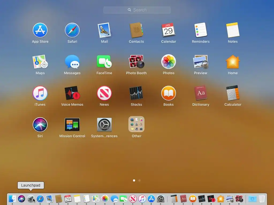Open Mail in the Launchpad grid
Viewport: 274px width, 205px height.
pyautogui.click(x=104, y=30)
